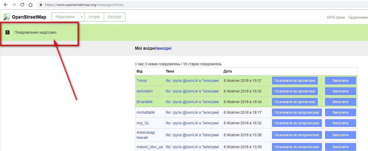368x151 pixels.
Task: Open Віталіййй's message subject link
Action: click(x=192, y=102)
